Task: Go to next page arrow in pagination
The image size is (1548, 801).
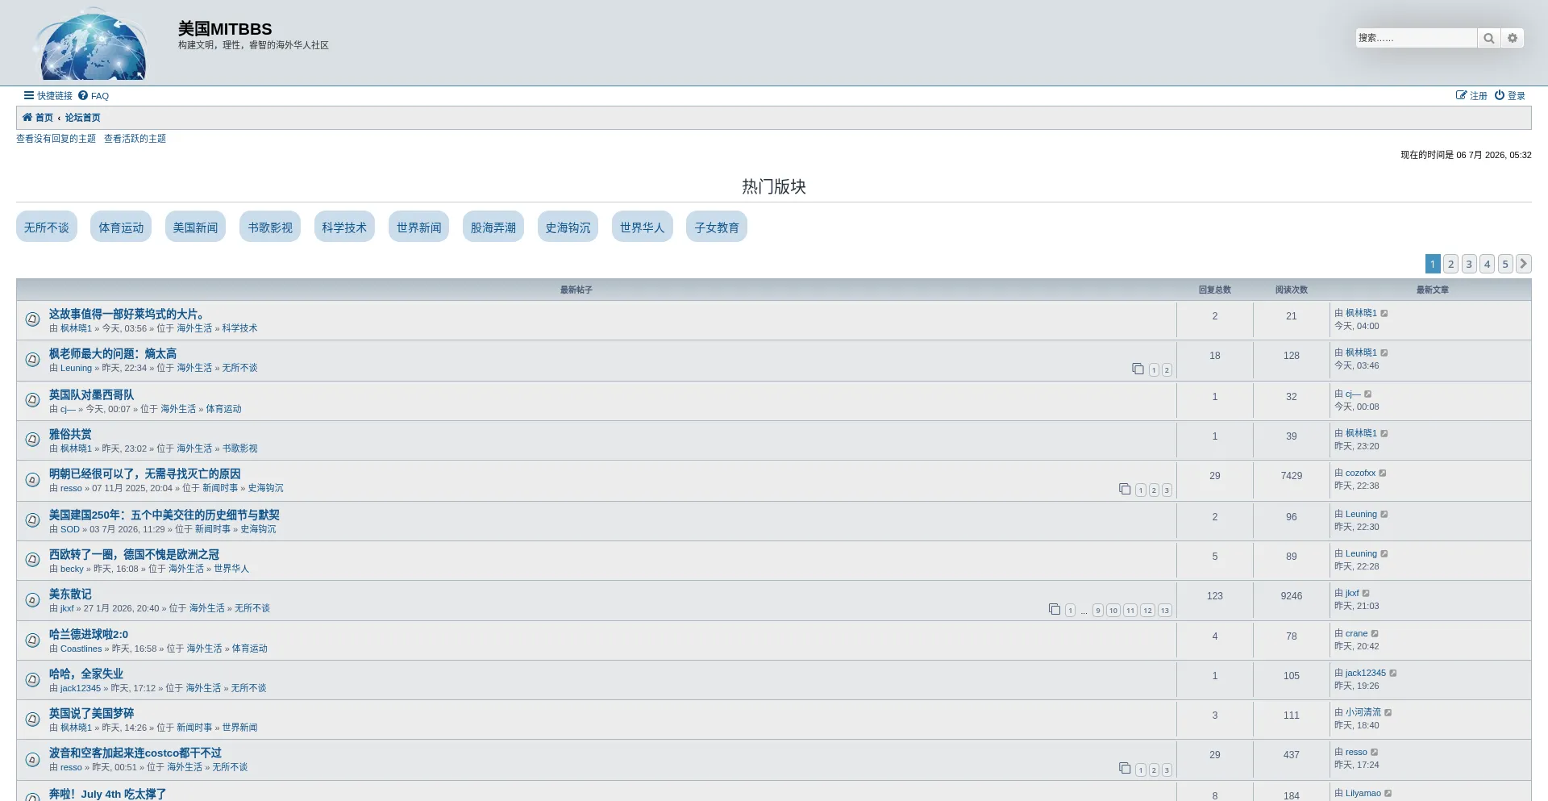Action: pyautogui.click(x=1523, y=264)
